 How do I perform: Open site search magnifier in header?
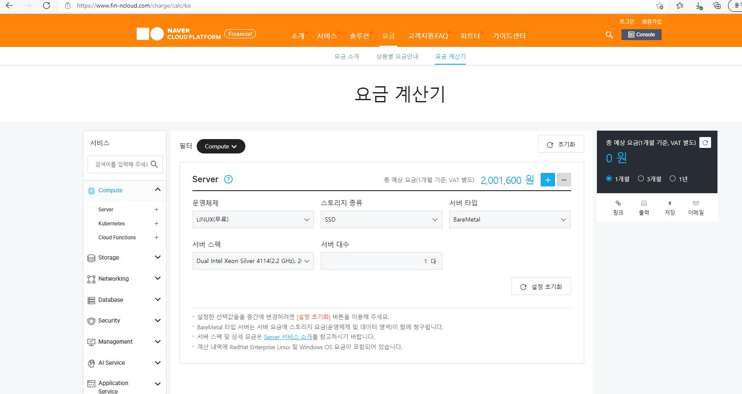(x=609, y=35)
